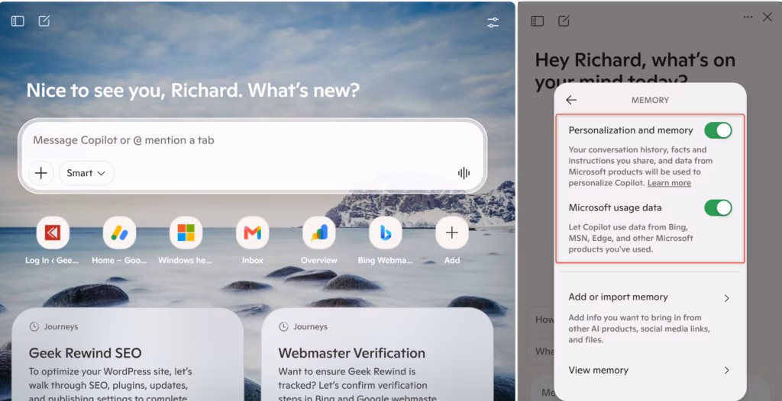Click the back arrow in Memory panel
This screenshot has width=782, height=401.
click(571, 100)
